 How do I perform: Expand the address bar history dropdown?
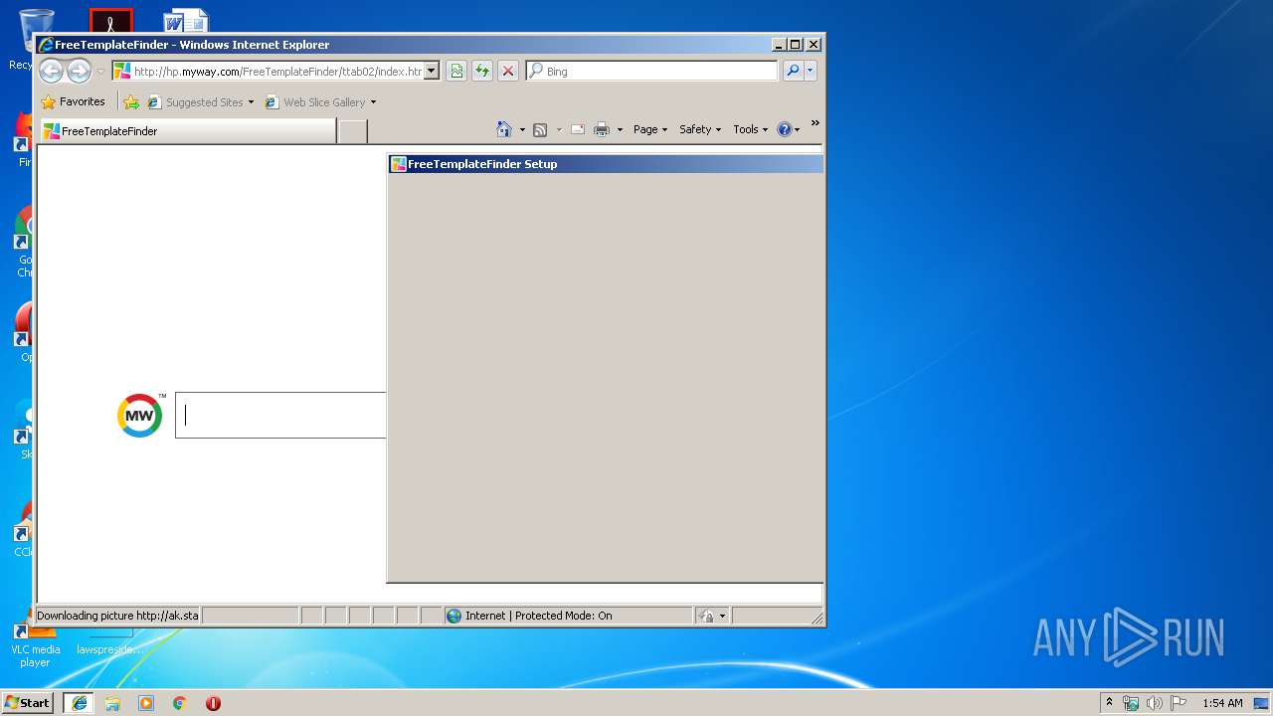click(x=432, y=72)
